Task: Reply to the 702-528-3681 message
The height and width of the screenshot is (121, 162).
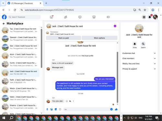Action: click(x=70, y=101)
